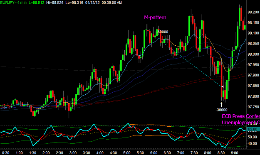
Task: Click the 00:39:00 AM timestamp
Action: (111, 2)
